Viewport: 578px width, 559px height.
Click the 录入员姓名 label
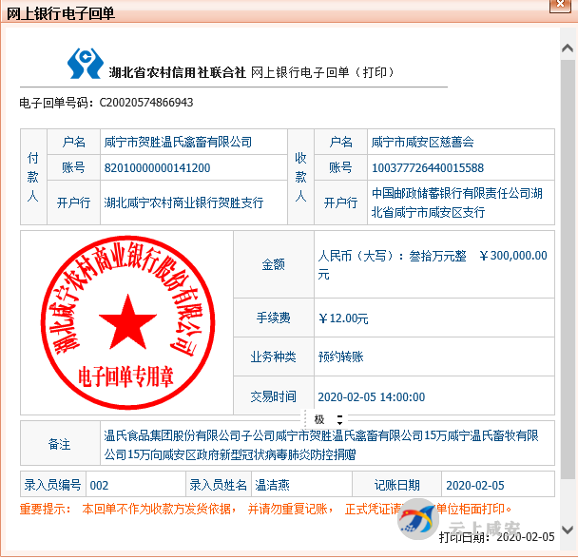tap(218, 485)
